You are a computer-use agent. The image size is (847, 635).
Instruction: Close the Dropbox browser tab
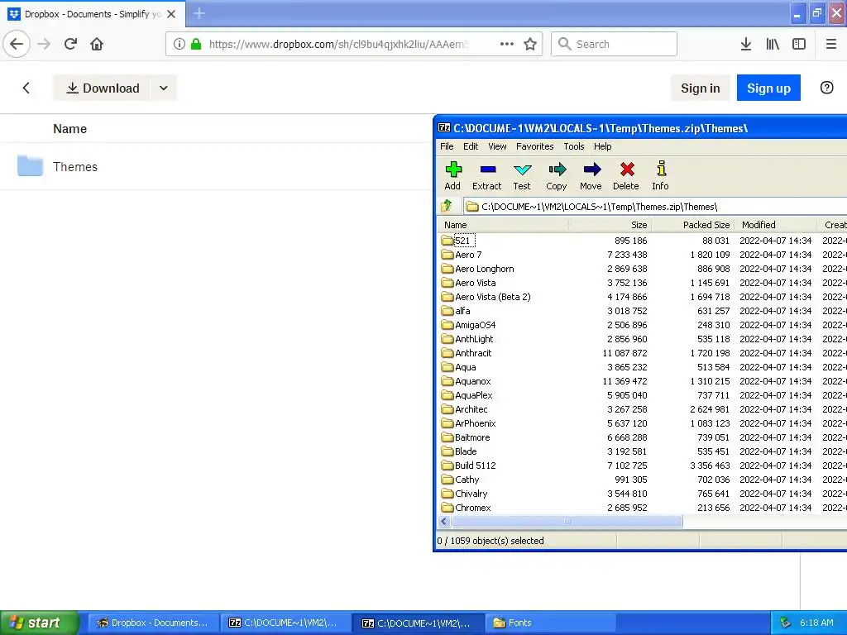point(171,14)
